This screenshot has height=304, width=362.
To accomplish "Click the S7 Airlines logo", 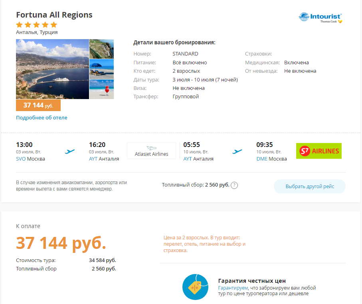I will click(318, 151).
